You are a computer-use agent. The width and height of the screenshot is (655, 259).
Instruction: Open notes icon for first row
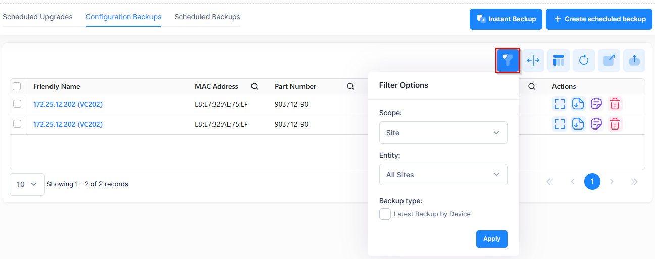pos(596,104)
